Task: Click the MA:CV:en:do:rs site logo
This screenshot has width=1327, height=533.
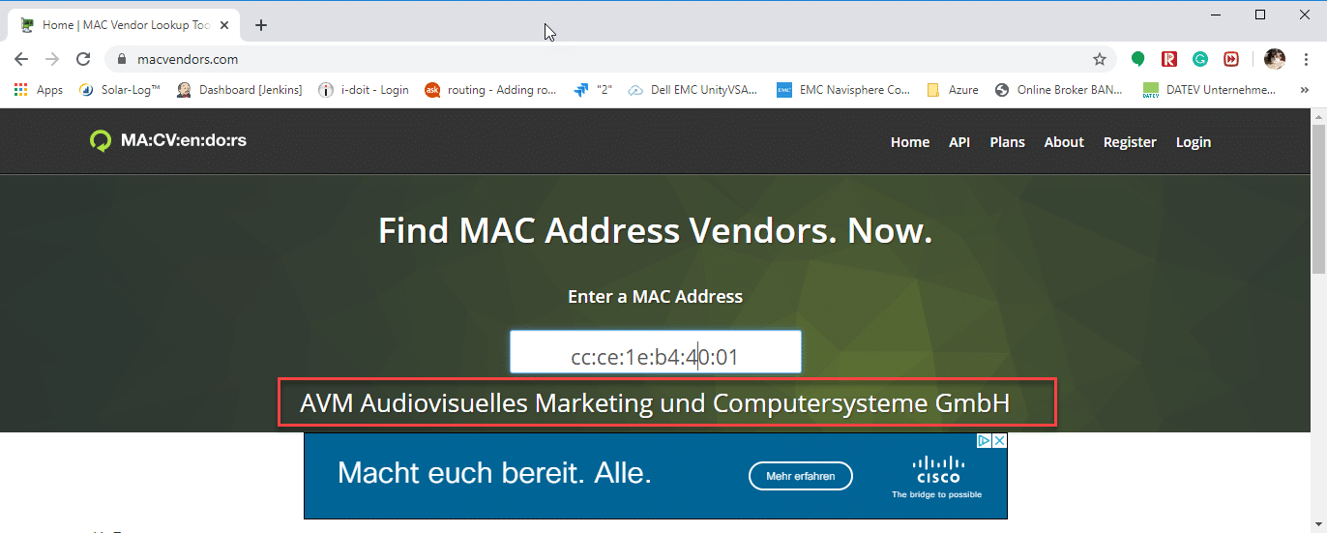Action: [x=168, y=140]
